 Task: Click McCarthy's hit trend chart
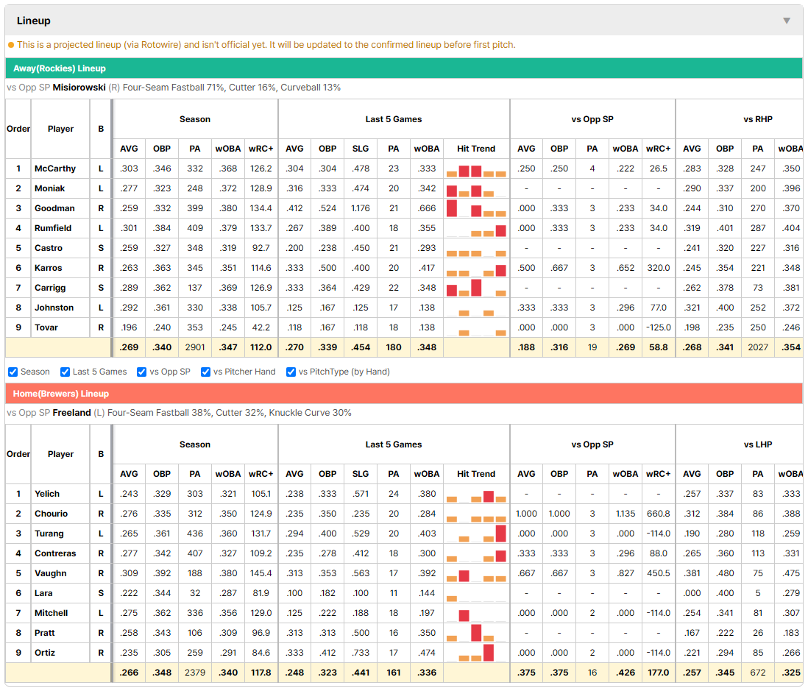[x=476, y=169]
